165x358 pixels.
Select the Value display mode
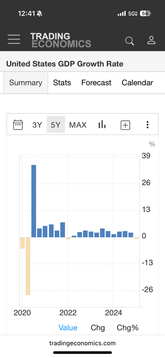point(68,328)
